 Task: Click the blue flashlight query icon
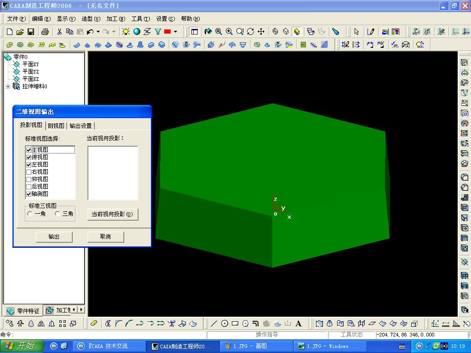click(335, 32)
